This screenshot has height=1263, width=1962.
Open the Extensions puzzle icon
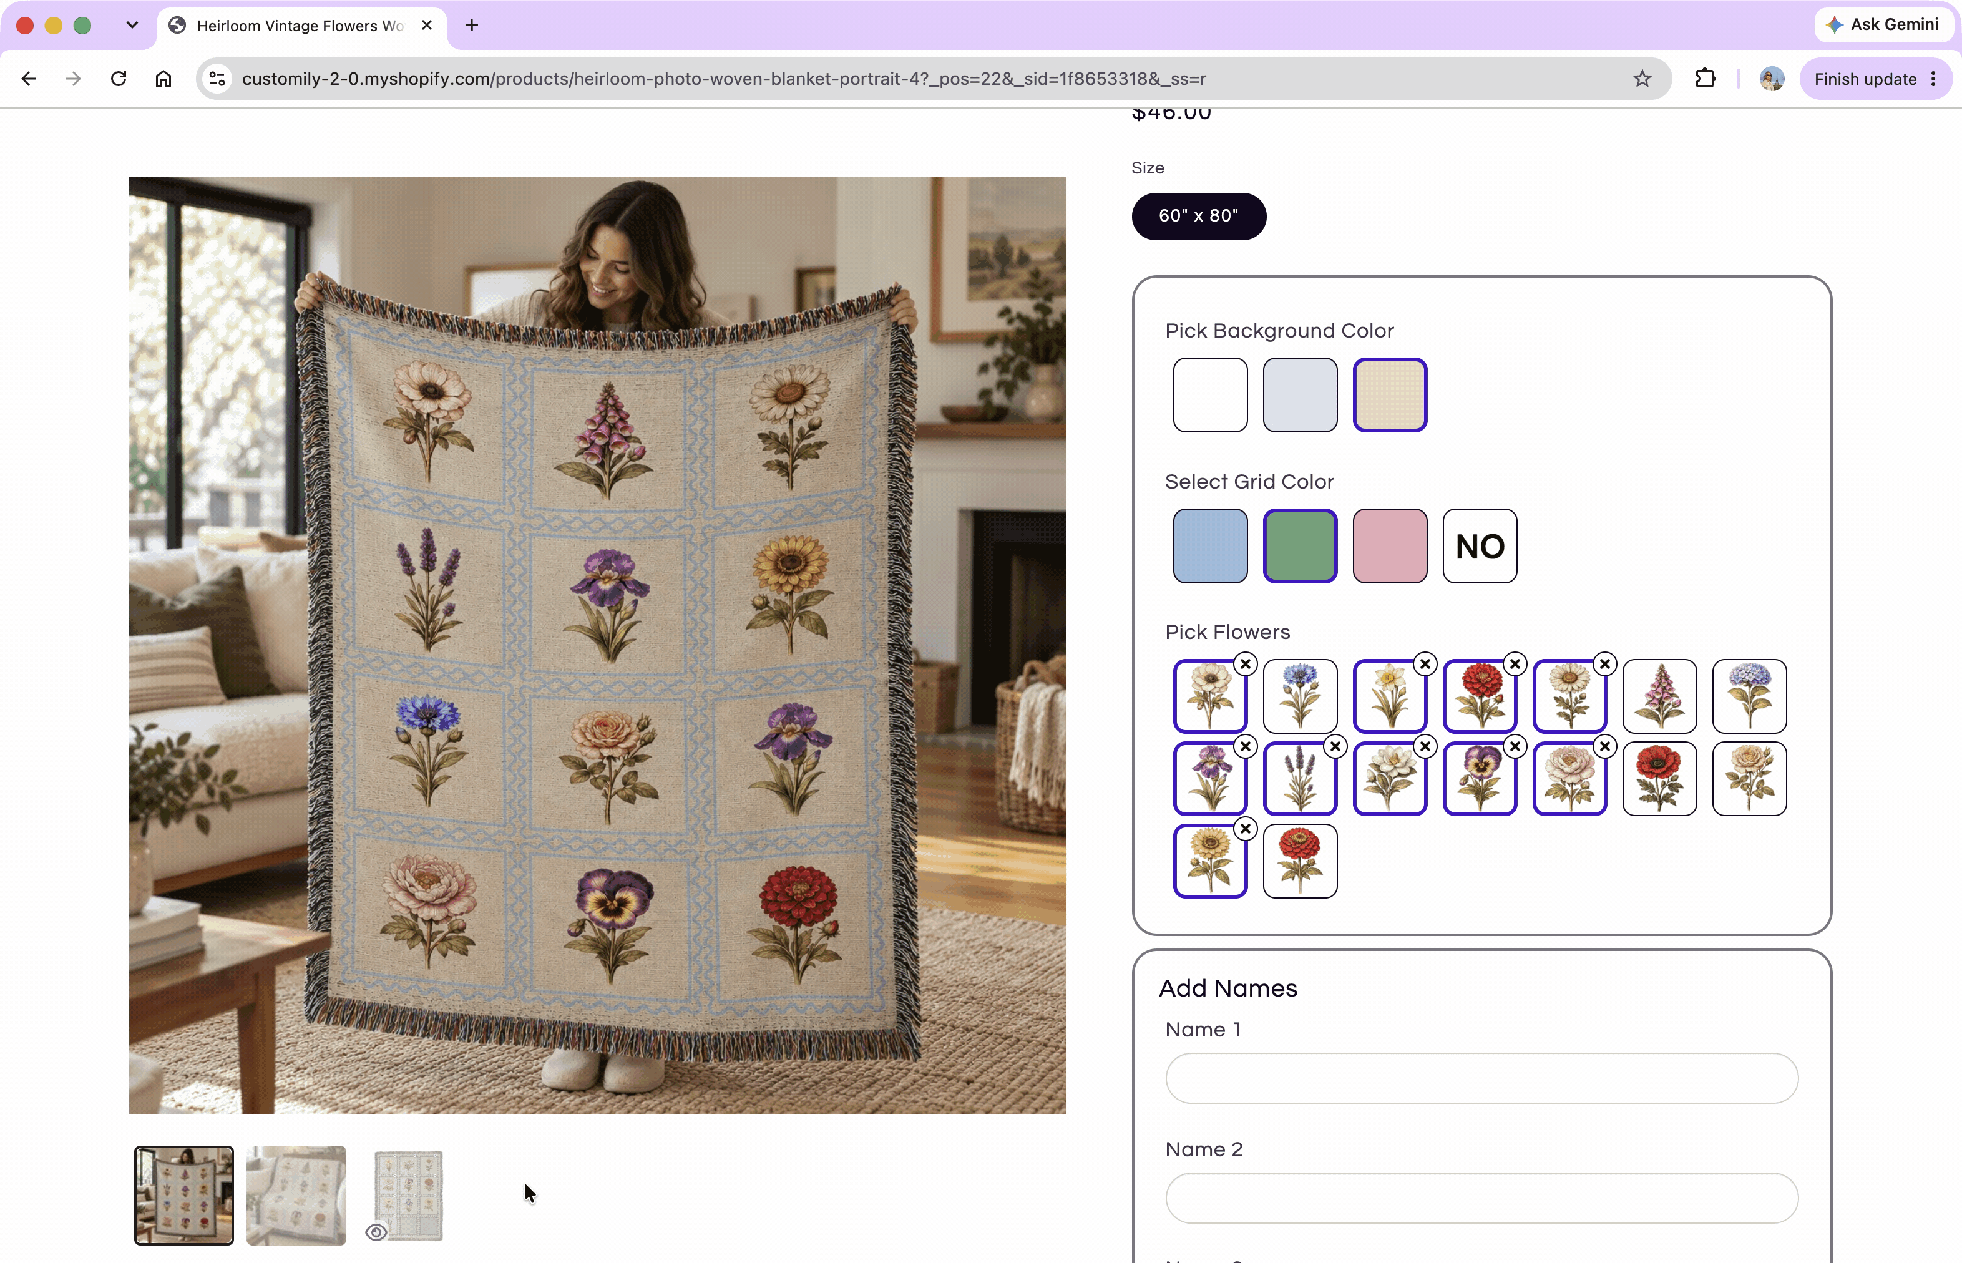pyautogui.click(x=1706, y=79)
